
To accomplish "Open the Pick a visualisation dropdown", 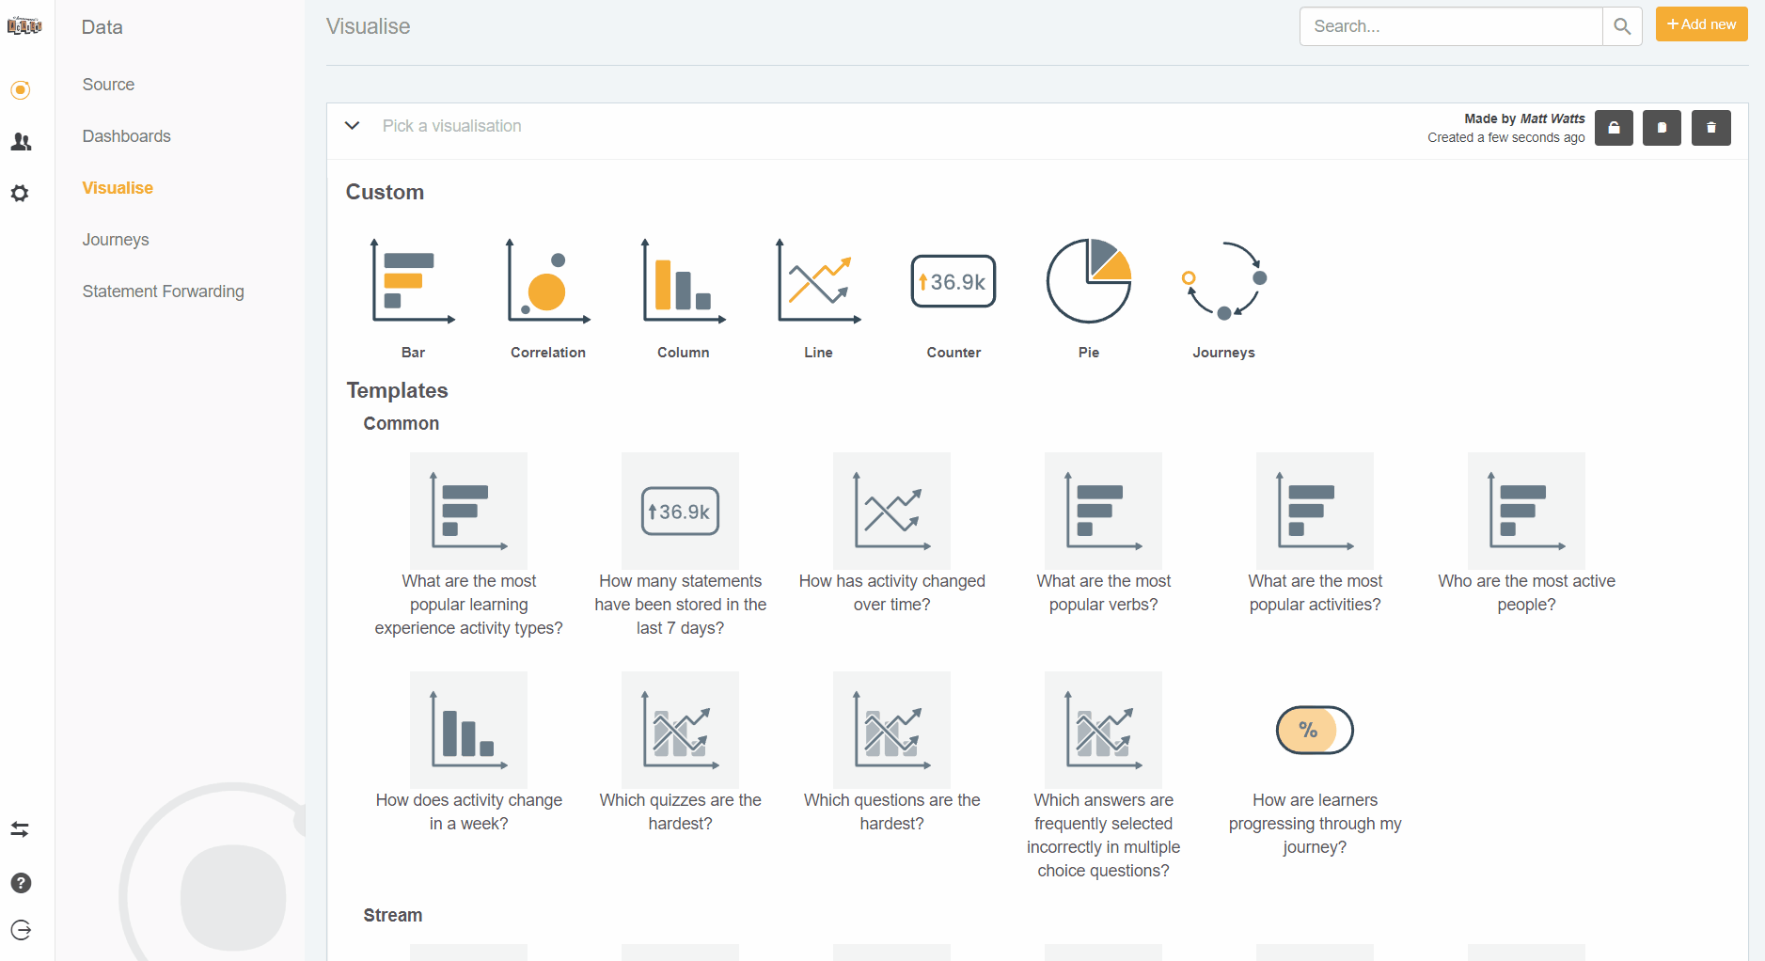I will pos(451,125).
